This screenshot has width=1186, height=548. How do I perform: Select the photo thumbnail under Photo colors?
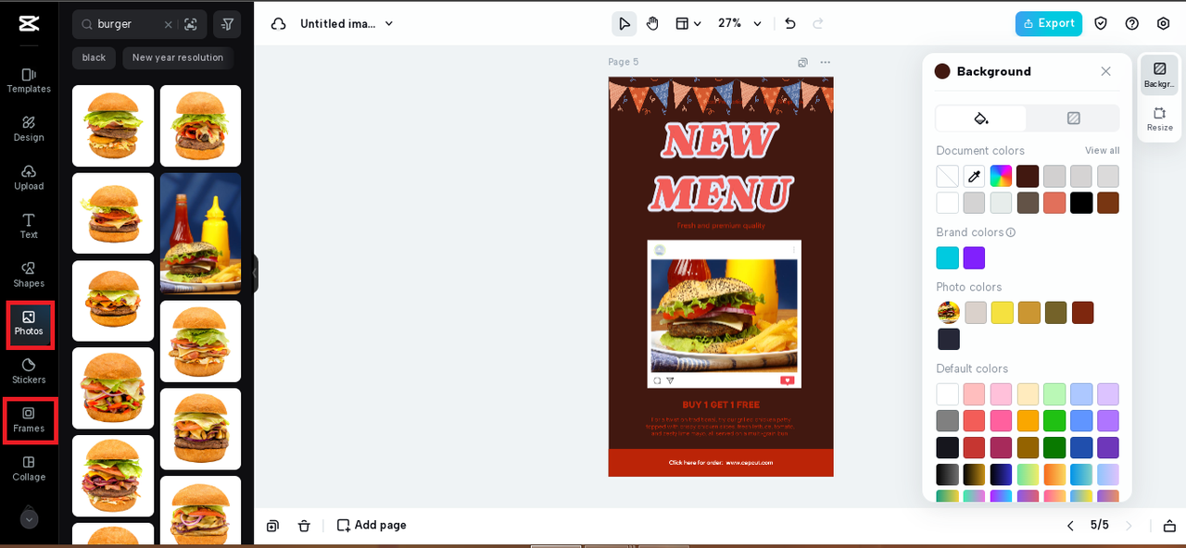point(948,313)
